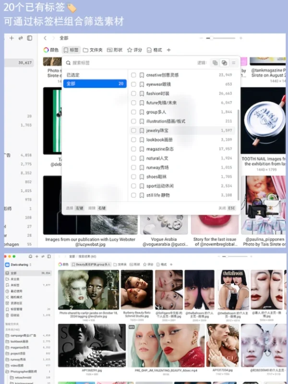Screen dimensions: 288x384
Task: Click the ESC close key label in tag popup
Action: click(x=231, y=208)
